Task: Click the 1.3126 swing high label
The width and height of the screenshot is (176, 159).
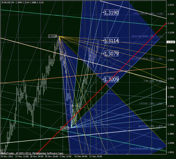Action: [53, 36]
